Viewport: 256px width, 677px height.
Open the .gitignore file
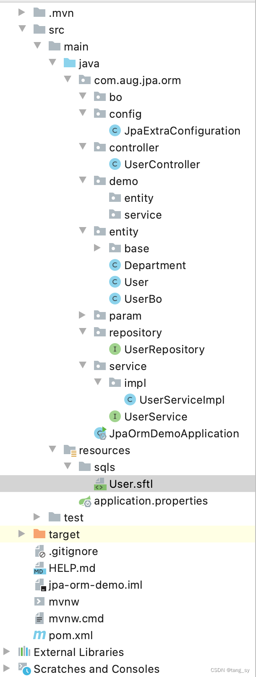point(73,551)
